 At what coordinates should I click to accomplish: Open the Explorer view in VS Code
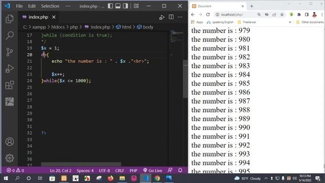[x=9, y=19]
